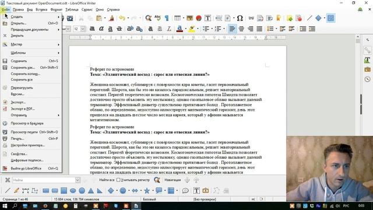Click the Найти search input field
Viewport: 373px width, 210px height.
(44, 180)
